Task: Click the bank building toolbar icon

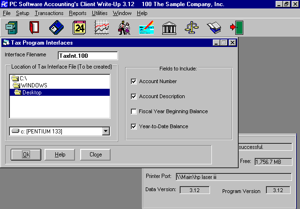Action: [169, 28]
